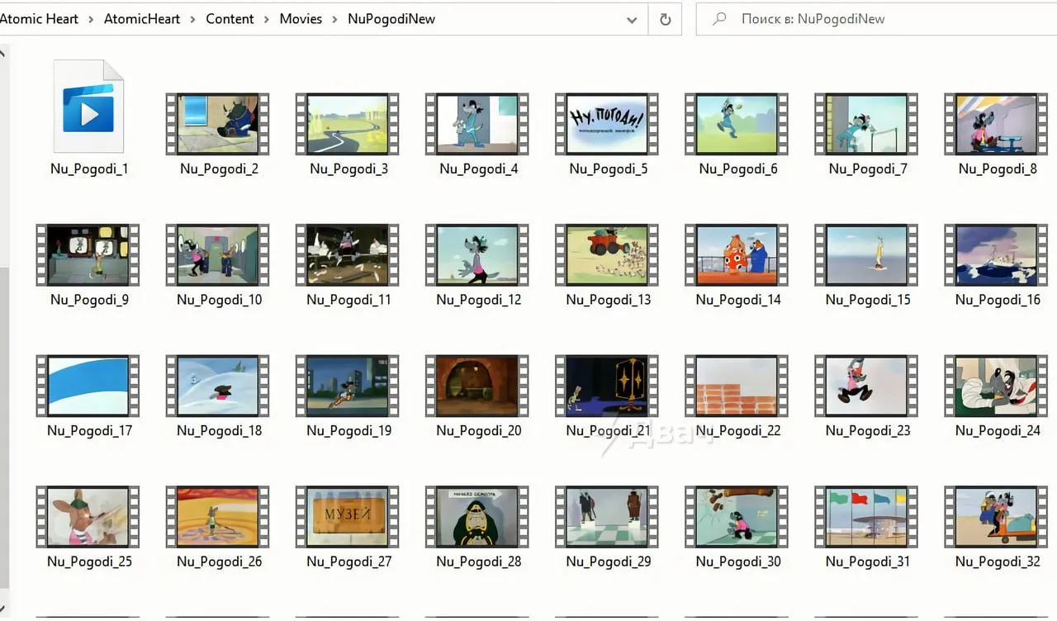Select Nu_Pogodi_5 title card thumbnail
1057x621 pixels.
coord(607,124)
